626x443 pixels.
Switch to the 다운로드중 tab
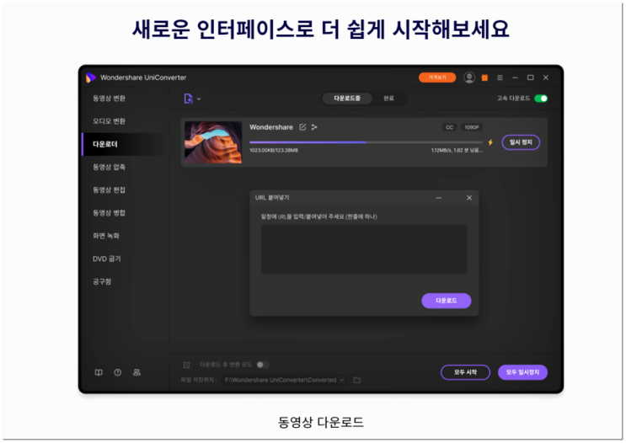click(x=347, y=99)
